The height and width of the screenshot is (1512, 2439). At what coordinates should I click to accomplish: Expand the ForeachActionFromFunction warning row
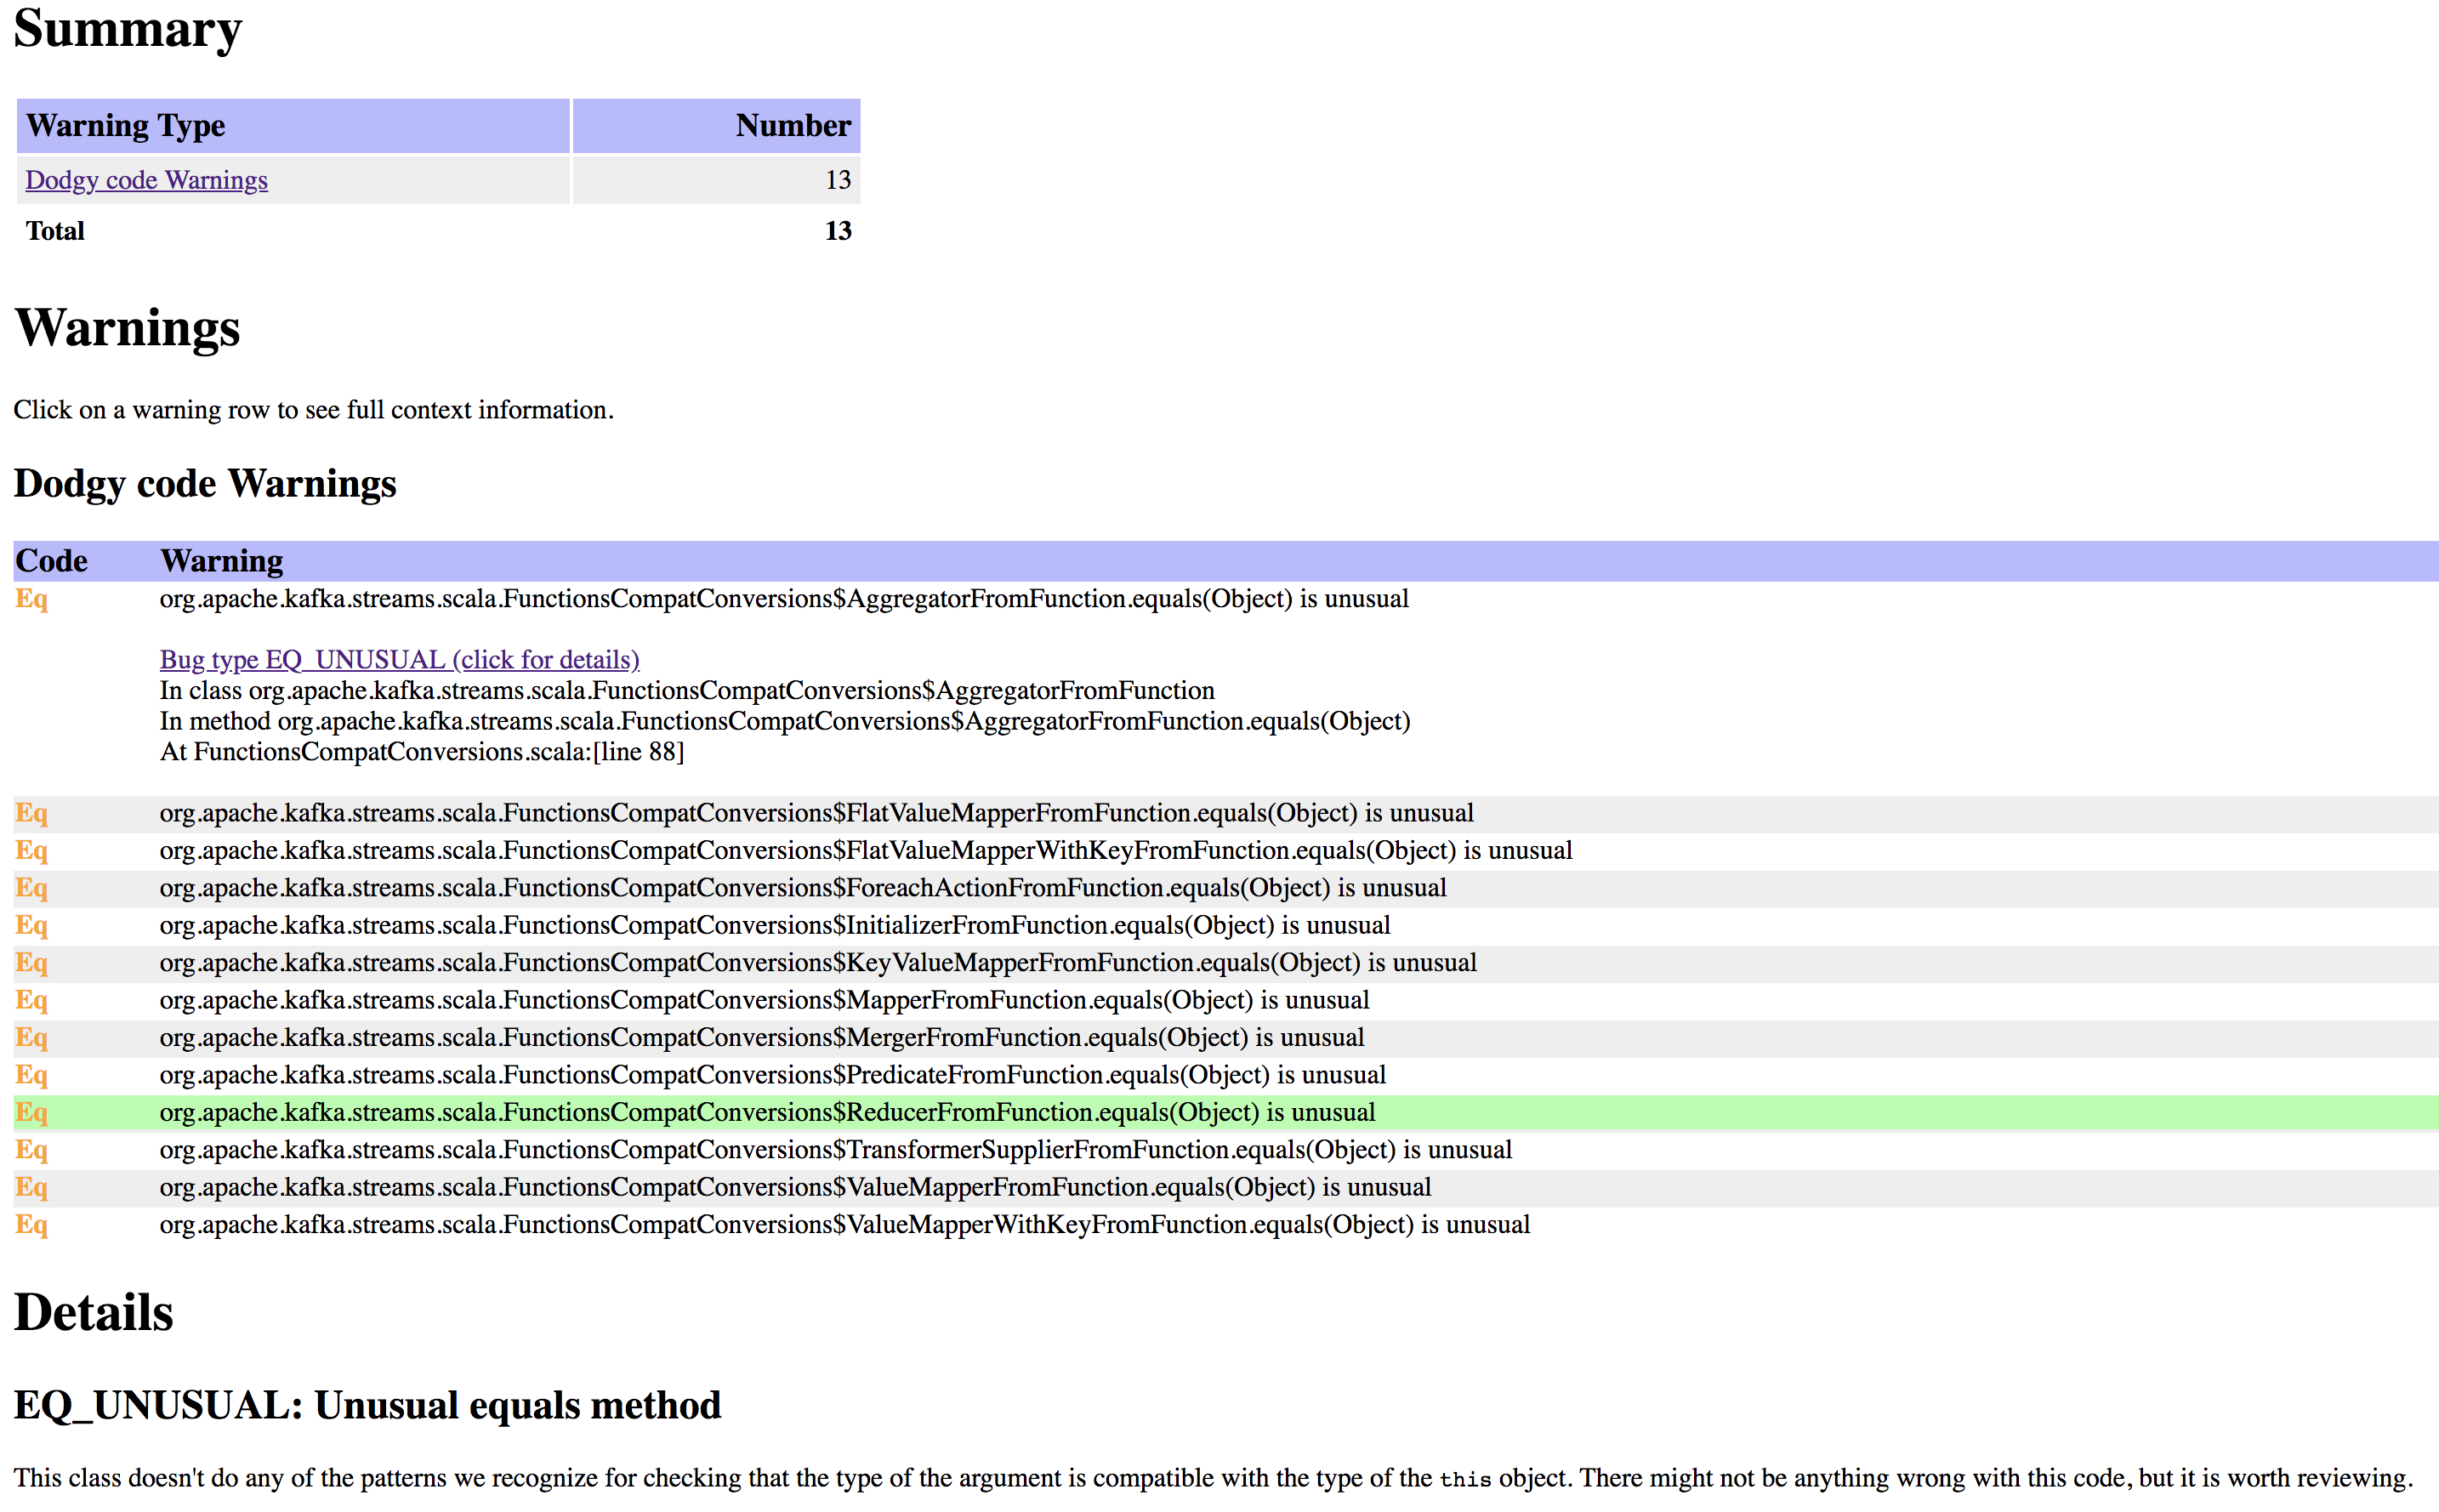(802, 888)
